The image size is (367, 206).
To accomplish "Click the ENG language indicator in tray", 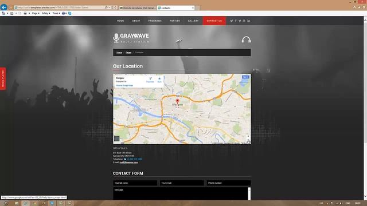I will coord(348,203).
